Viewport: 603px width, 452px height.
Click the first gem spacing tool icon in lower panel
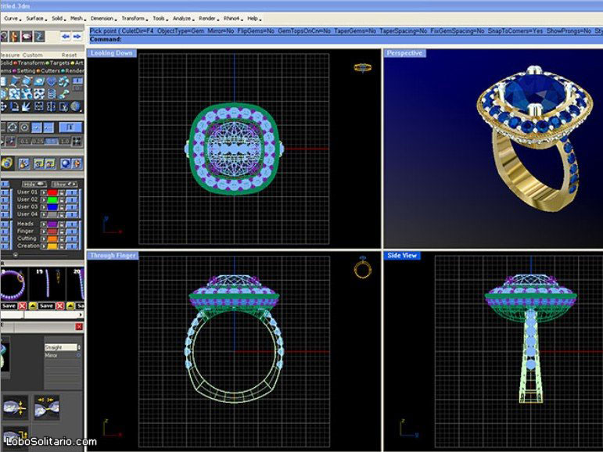tap(13, 405)
